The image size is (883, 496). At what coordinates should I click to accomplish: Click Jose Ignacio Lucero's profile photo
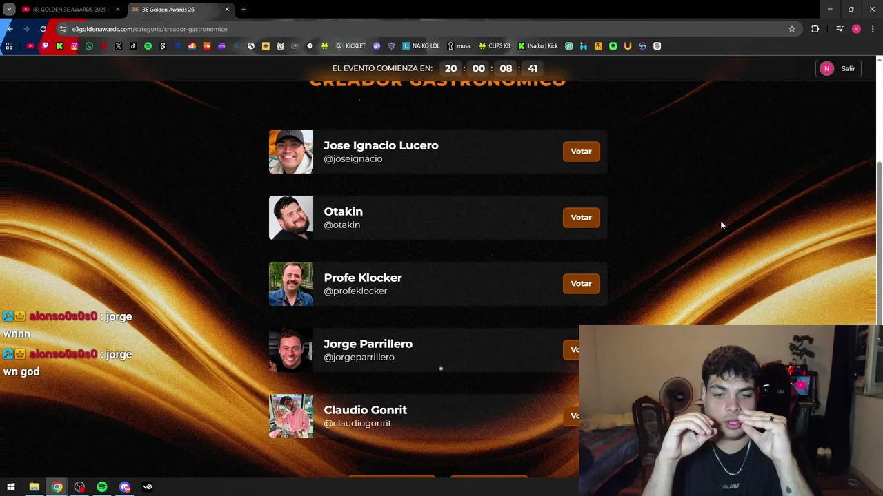pos(290,152)
